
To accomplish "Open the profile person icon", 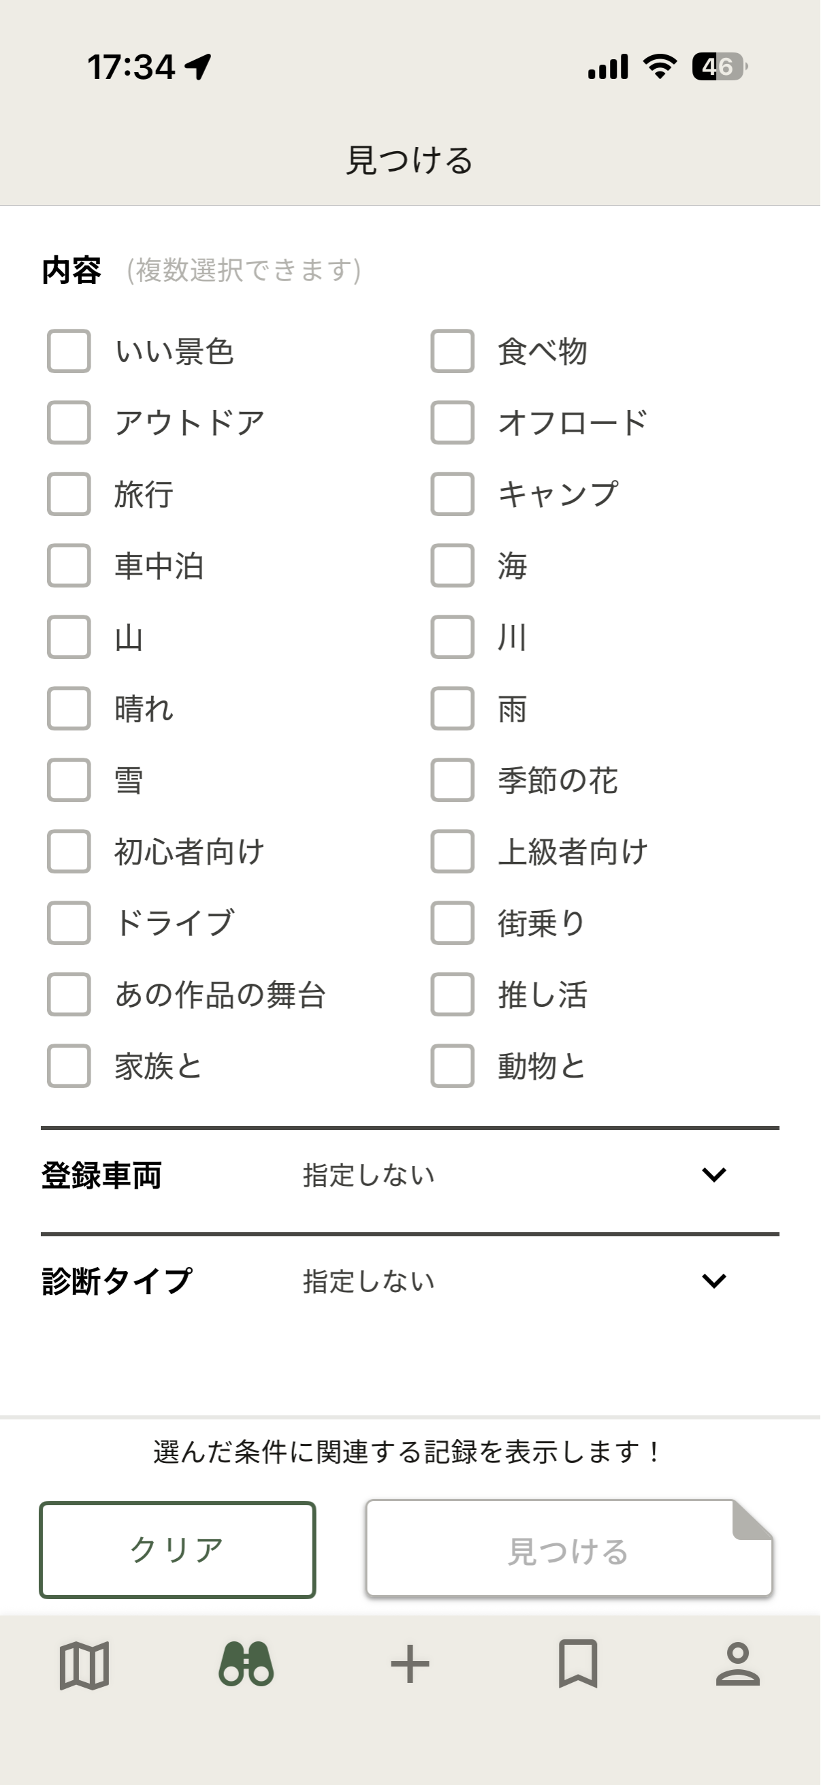I will (738, 1664).
